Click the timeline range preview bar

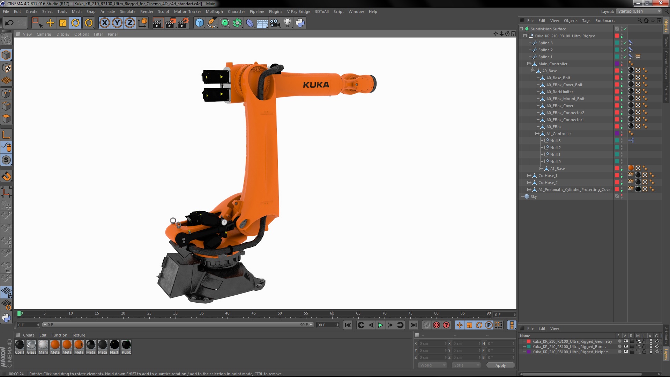click(178, 325)
